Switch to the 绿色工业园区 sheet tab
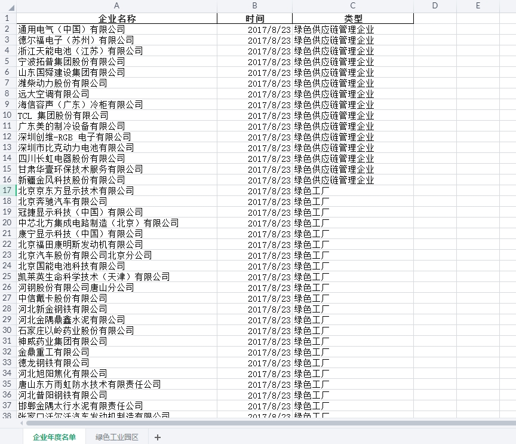The height and width of the screenshot is (444, 516). click(x=117, y=437)
